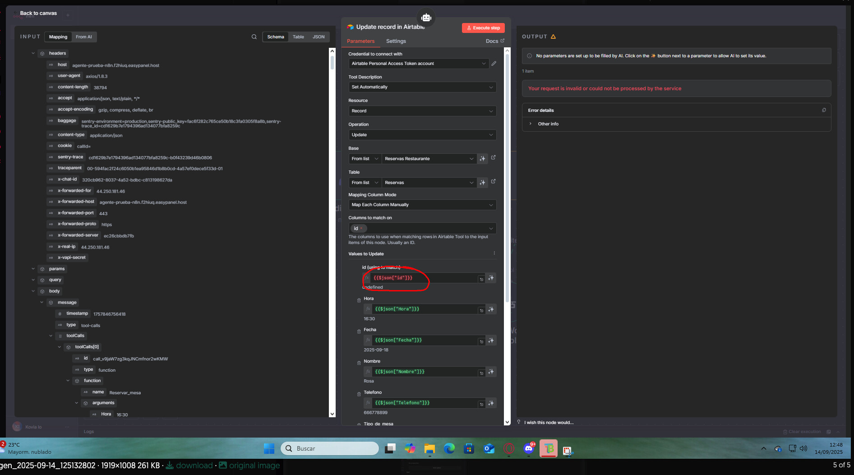
Task: Let AI fill the Hora field
Action: pos(491,309)
